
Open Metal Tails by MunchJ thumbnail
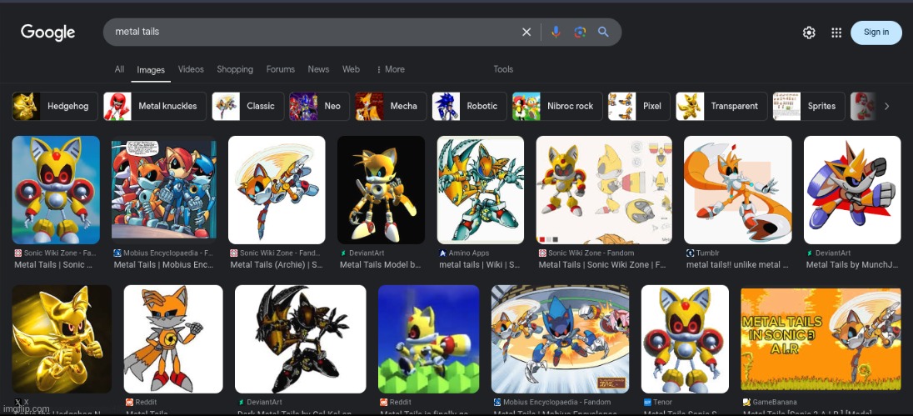point(852,190)
